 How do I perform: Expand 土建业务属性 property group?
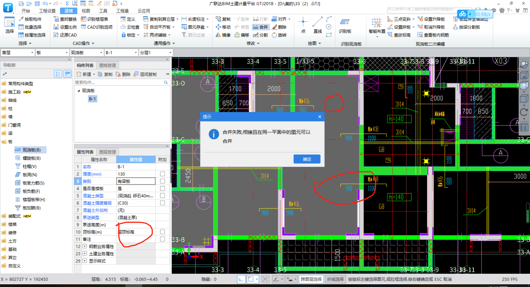click(85, 253)
